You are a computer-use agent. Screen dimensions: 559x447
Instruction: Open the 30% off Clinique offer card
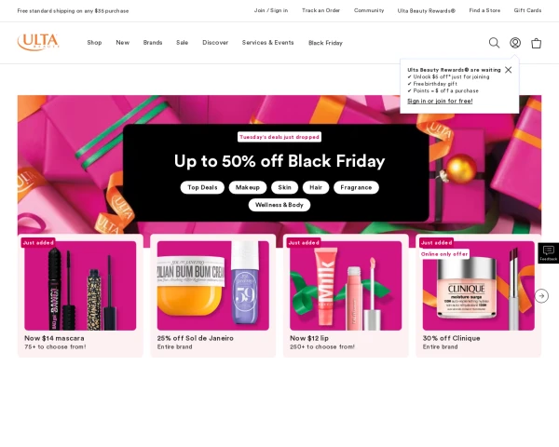(x=479, y=295)
